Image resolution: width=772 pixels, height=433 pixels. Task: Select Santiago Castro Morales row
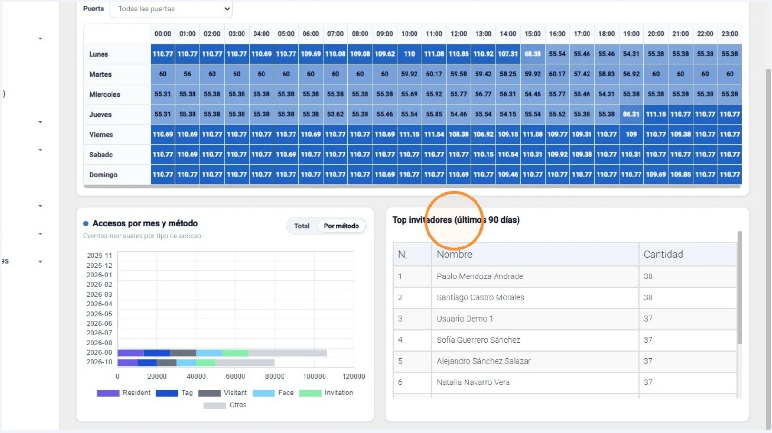[565, 298]
